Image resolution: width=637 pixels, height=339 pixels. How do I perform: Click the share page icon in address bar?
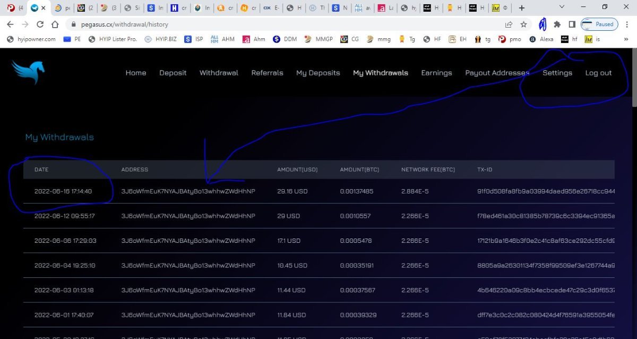(509, 24)
